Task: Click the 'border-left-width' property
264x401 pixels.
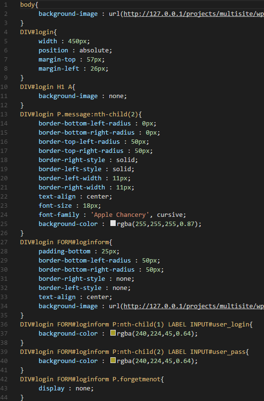Action: click(x=70, y=178)
